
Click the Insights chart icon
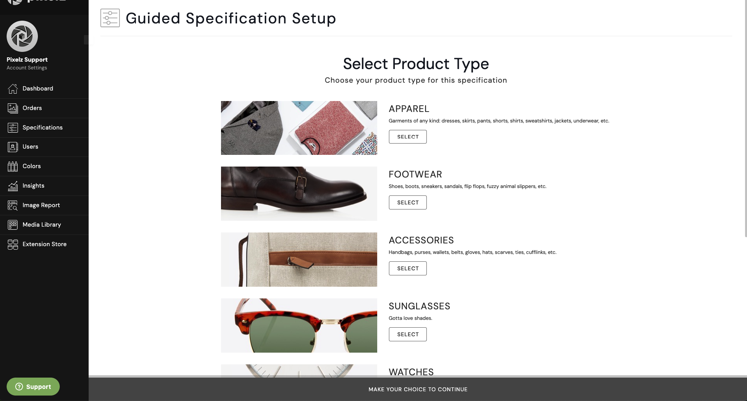point(12,186)
